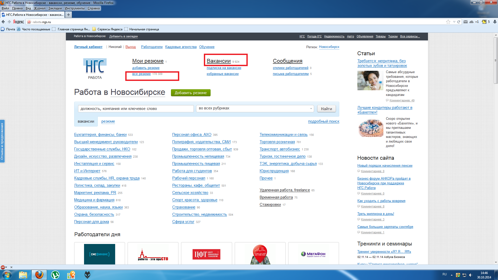Open the Сервисы Яндекса bookmark folder
498x280 pixels.
pyautogui.click(x=107, y=29)
